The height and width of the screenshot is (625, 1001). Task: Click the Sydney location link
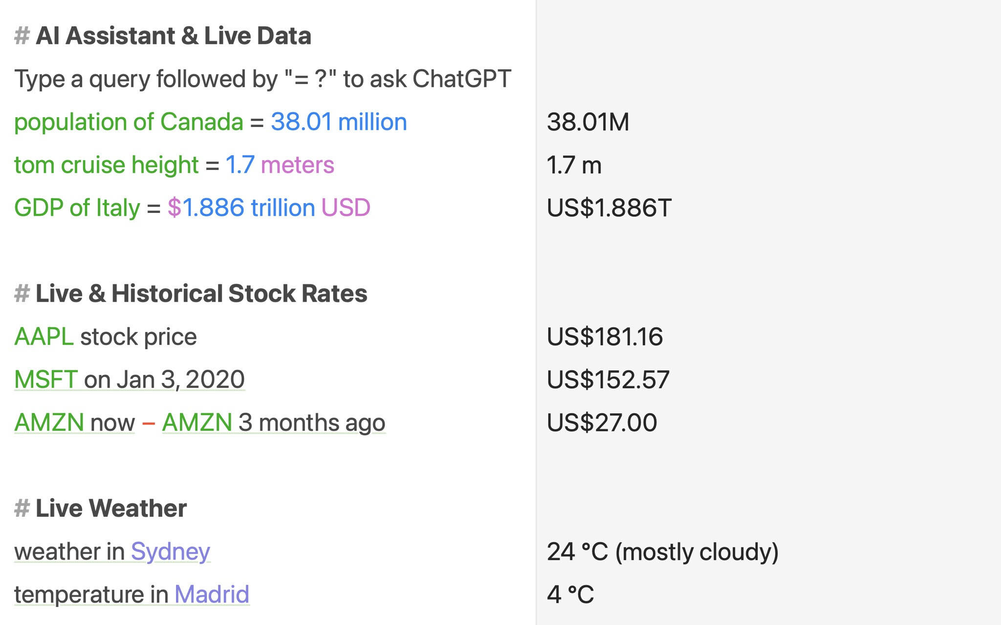click(170, 552)
